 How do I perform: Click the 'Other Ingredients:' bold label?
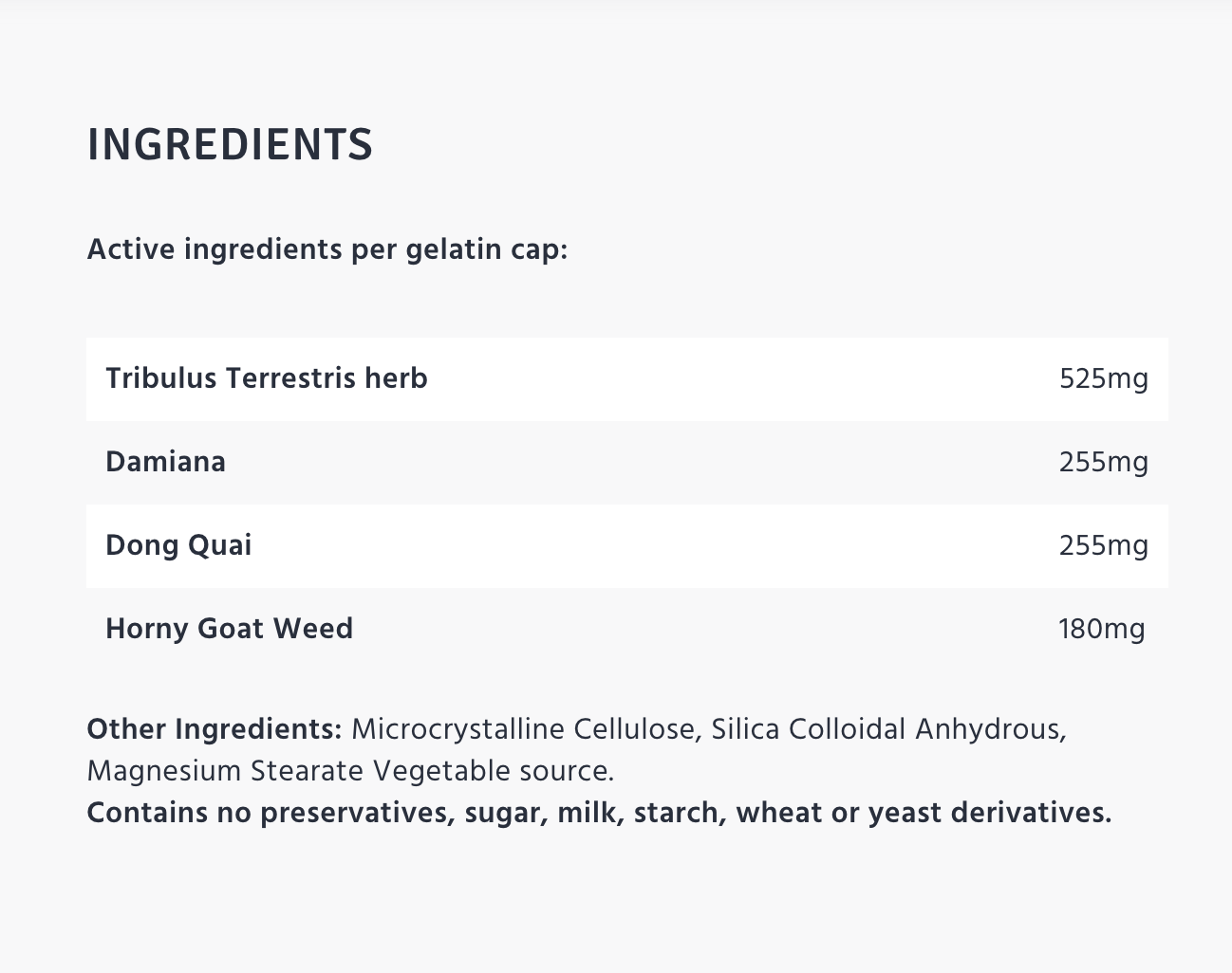(x=214, y=729)
